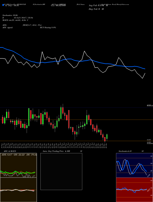Select the 'Stochastics: 10.06' reading
The image size is (153, 202).
(10, 15)
